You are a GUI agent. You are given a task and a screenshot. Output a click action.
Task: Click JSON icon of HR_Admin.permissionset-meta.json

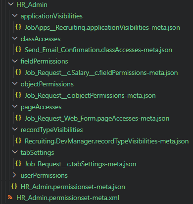click(x=14, y=186)
